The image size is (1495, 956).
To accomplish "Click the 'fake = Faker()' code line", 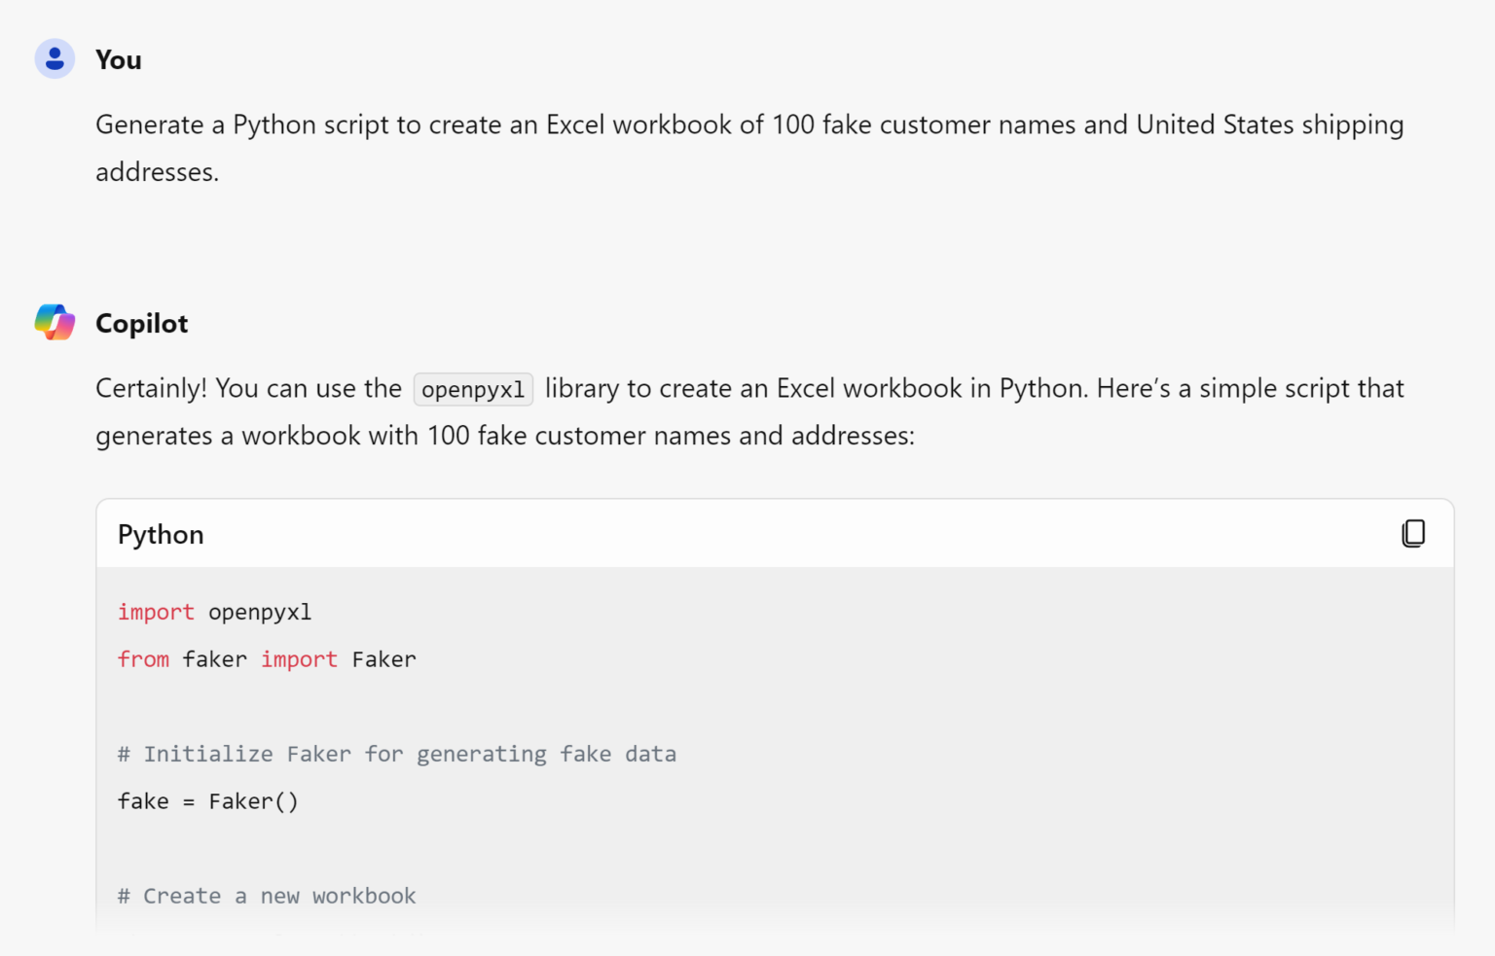I will [207, 801].
